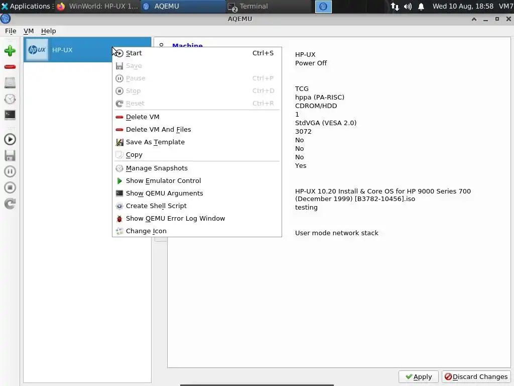514x386 pixels.
Task: Click the 'Power Off' state text
Action: point(311,63)
